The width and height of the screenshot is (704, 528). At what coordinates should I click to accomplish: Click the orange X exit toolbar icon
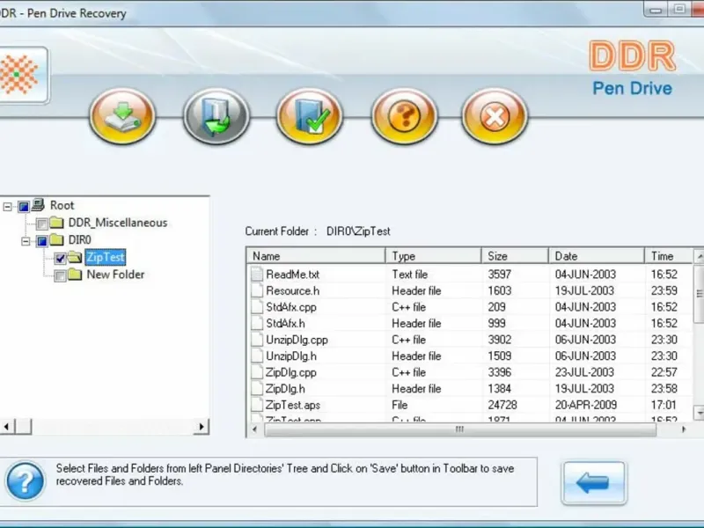pyautogui.click(x=495, y=116)
